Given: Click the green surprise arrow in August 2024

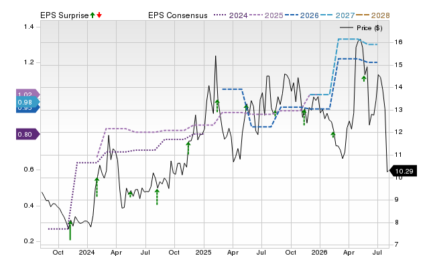Looking at the screenshot, I should tap(157, 197).
